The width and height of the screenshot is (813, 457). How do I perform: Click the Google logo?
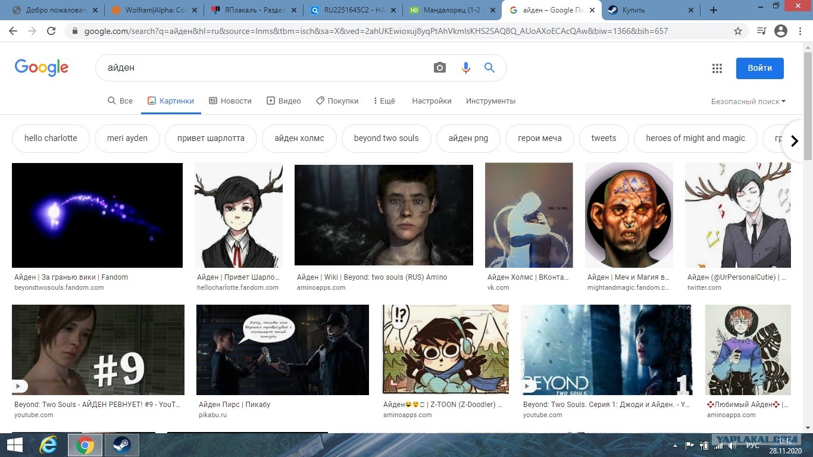[x=42, y=68]
